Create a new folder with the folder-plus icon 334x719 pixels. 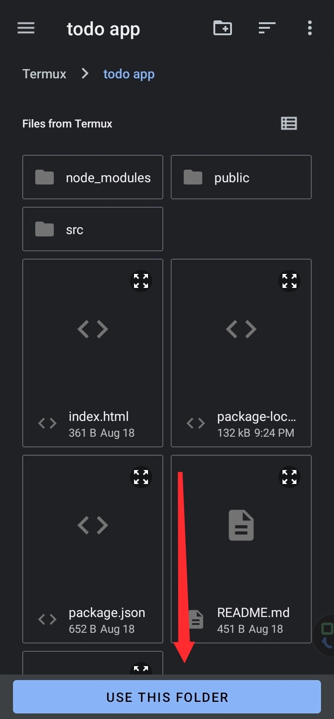(x=223, y=28)
